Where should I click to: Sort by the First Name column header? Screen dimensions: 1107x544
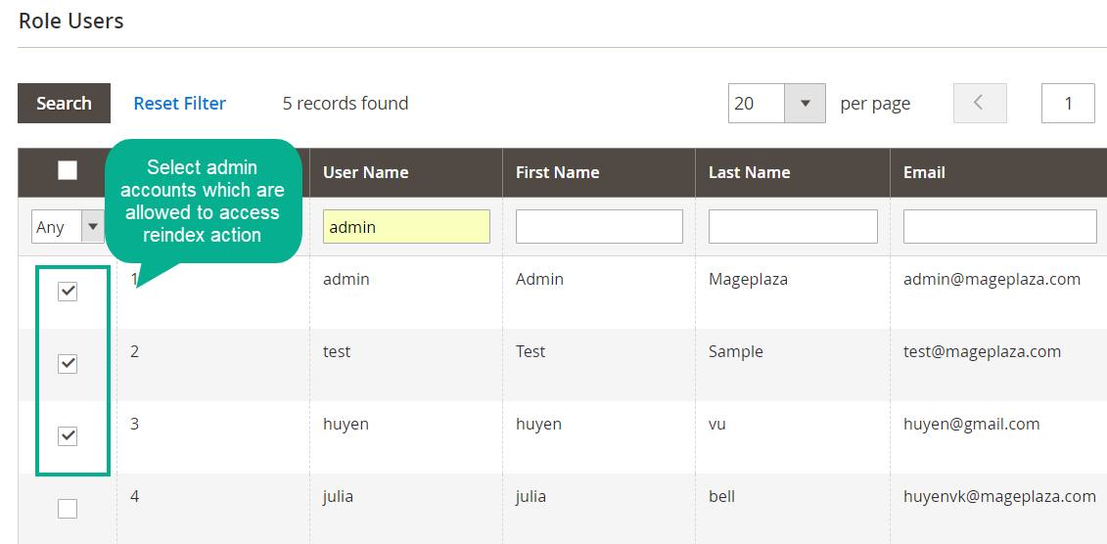pos(558,172)
